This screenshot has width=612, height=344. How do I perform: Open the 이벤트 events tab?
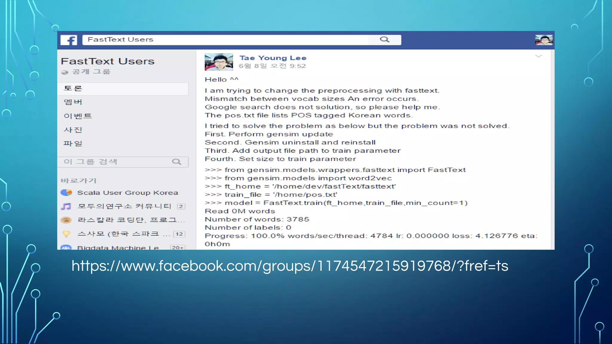pos(78,116)
